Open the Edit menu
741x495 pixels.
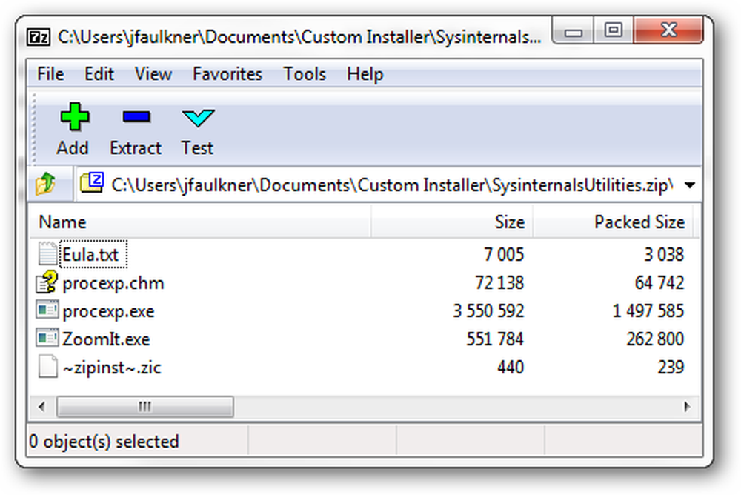[99, 74]
